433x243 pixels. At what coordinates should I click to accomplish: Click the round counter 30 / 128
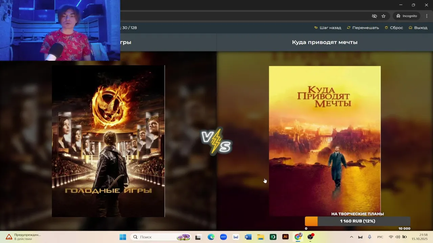tap(130, 28)
